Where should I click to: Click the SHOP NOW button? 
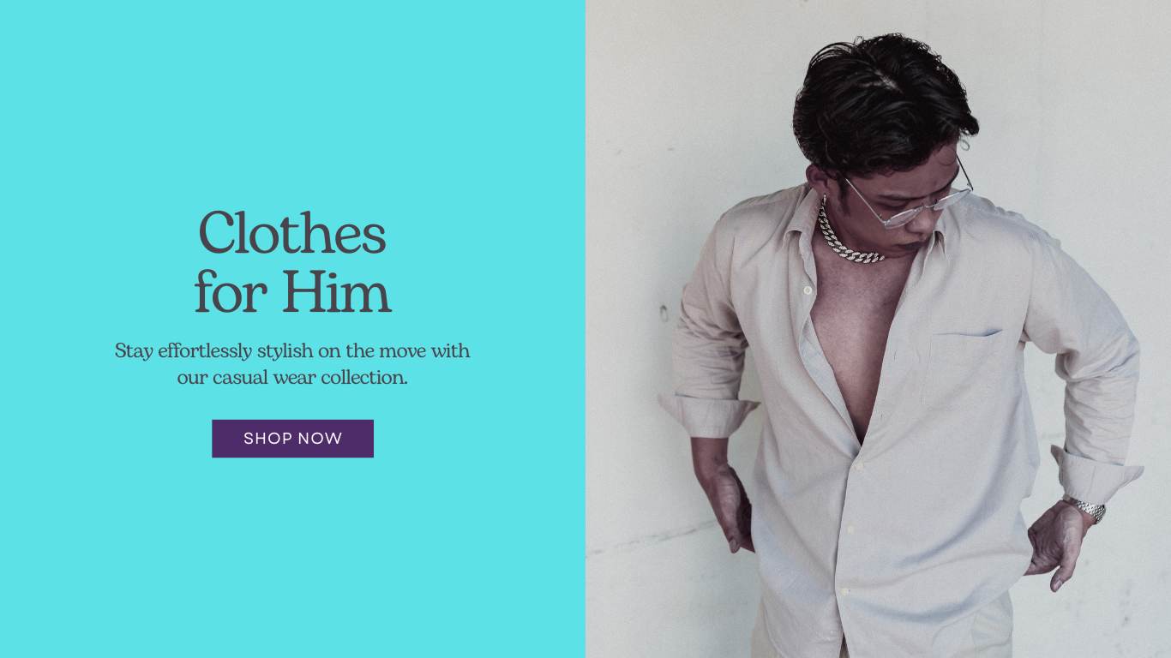[292, 439]
